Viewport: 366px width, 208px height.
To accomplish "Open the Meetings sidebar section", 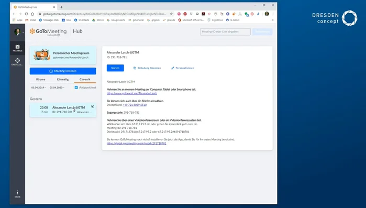I will point(17,48).
